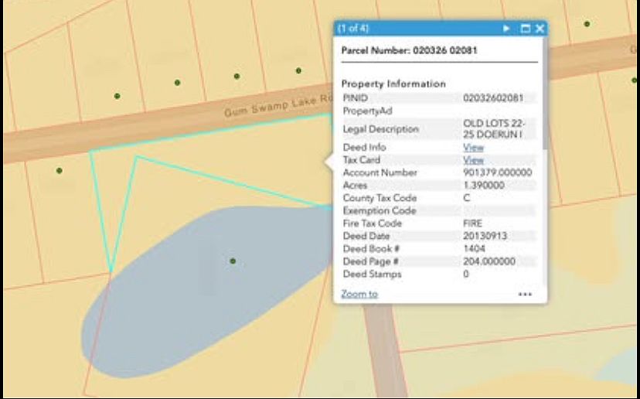The width and height of the screenshot is (640, 399).
Task: Click the Zoom to link
Action: point(359,294)
